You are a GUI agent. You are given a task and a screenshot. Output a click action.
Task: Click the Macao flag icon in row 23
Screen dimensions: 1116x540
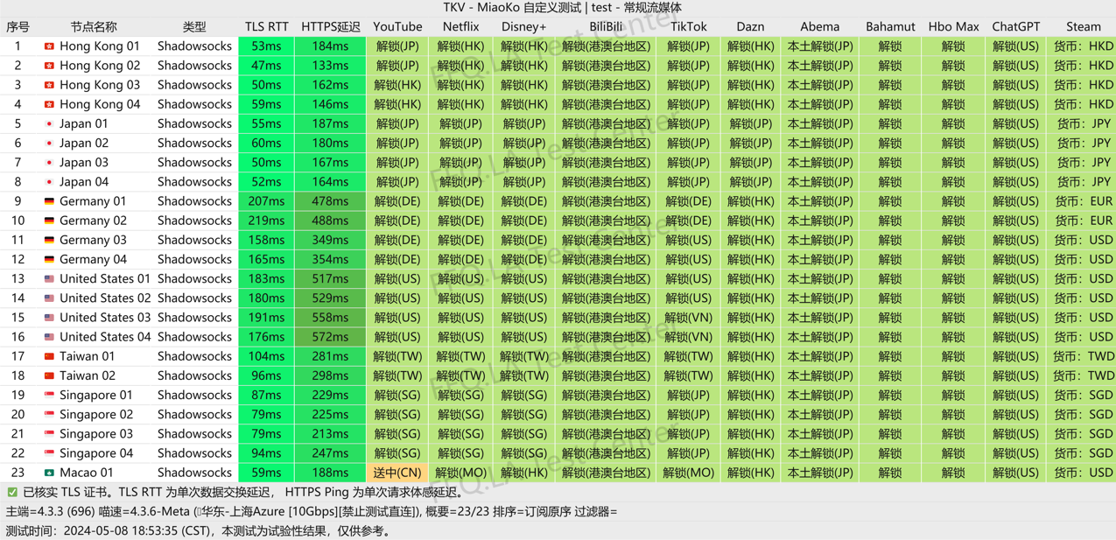coord(49,473)
